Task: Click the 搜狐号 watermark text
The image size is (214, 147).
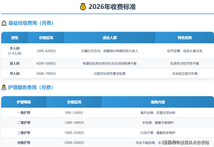Action: (170, 142)
